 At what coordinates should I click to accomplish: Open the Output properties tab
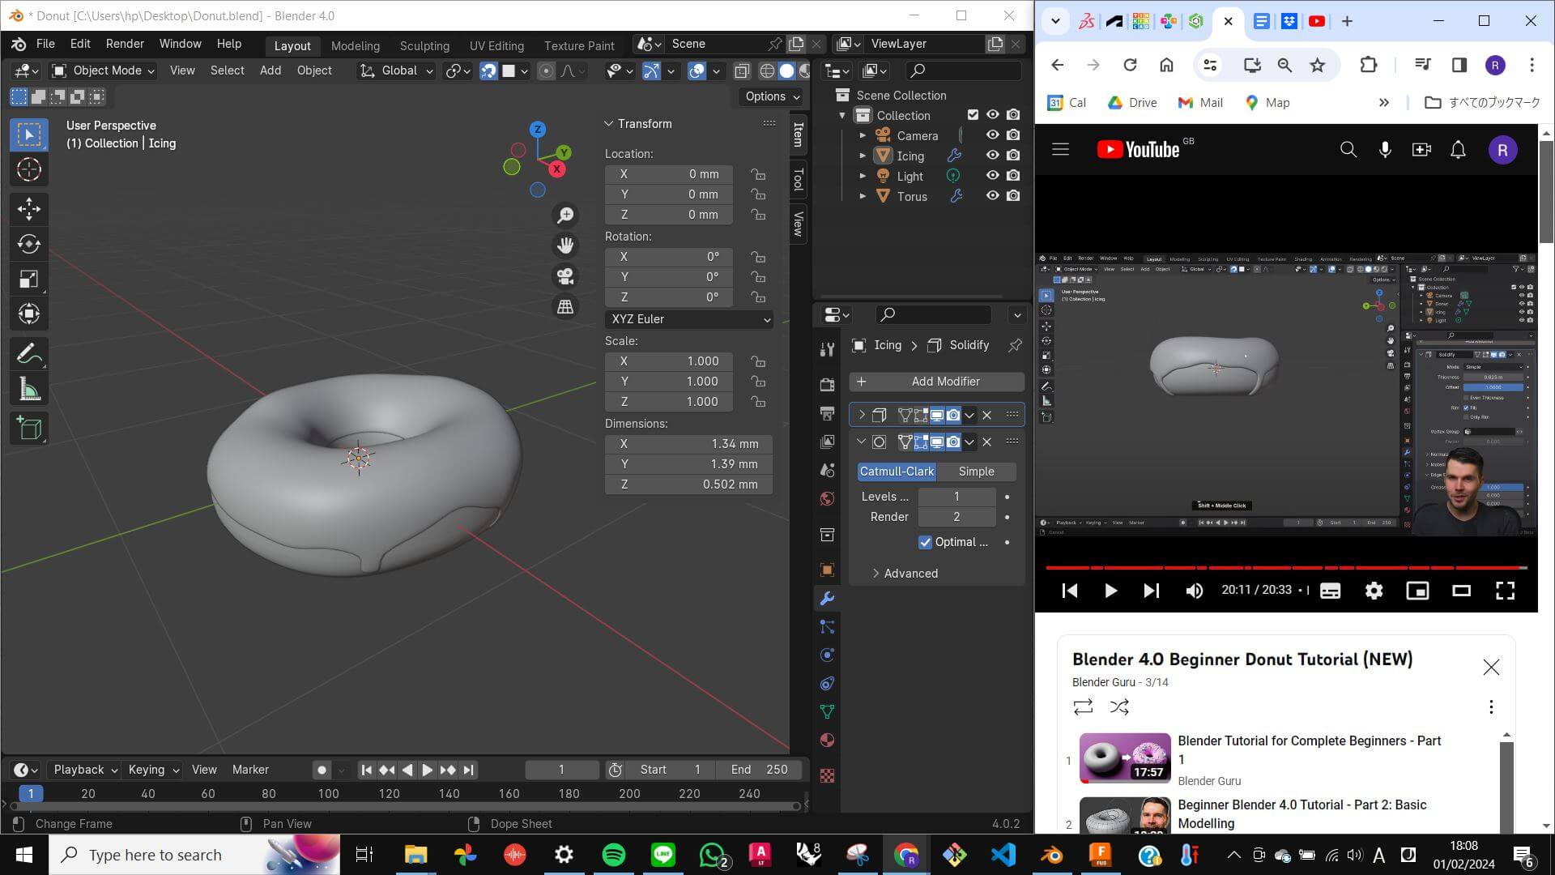coord(827,414)
